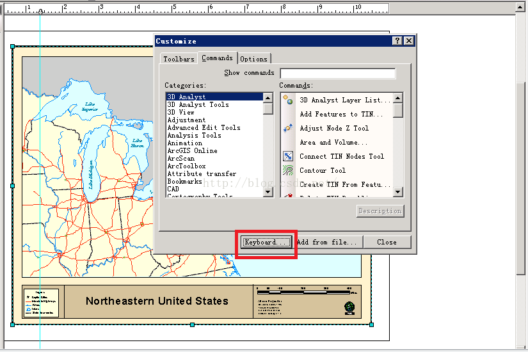This screenshot has height=352, width=528.
Task: Click the Connect TIN Nodes Tool icon
Action: 288,156
